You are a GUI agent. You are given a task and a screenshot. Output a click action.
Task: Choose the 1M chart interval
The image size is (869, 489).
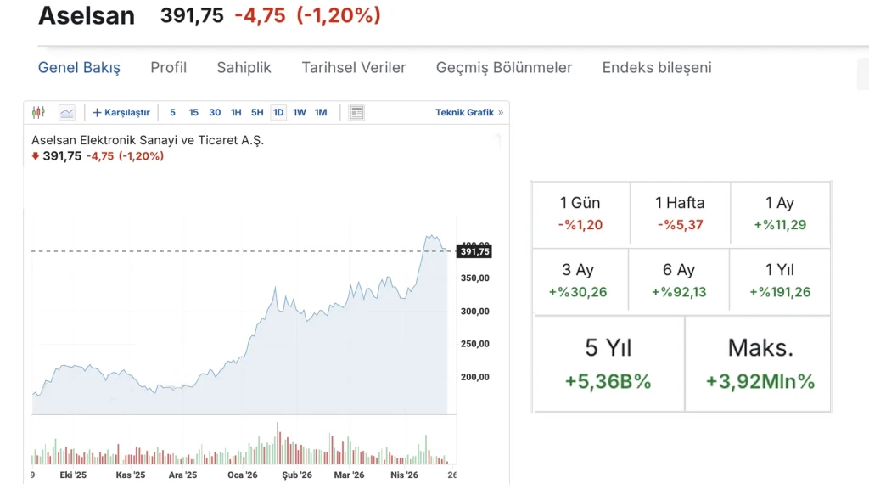321,112
